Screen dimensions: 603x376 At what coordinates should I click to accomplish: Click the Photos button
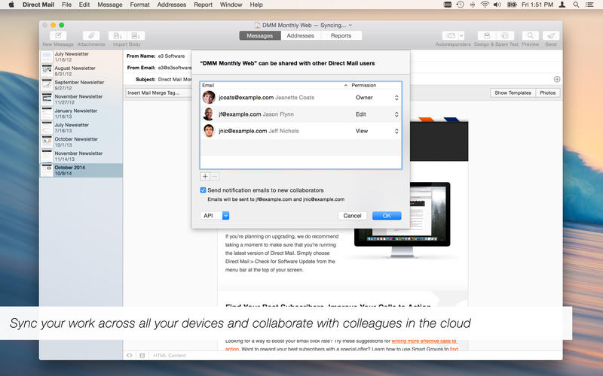[548, 92]
